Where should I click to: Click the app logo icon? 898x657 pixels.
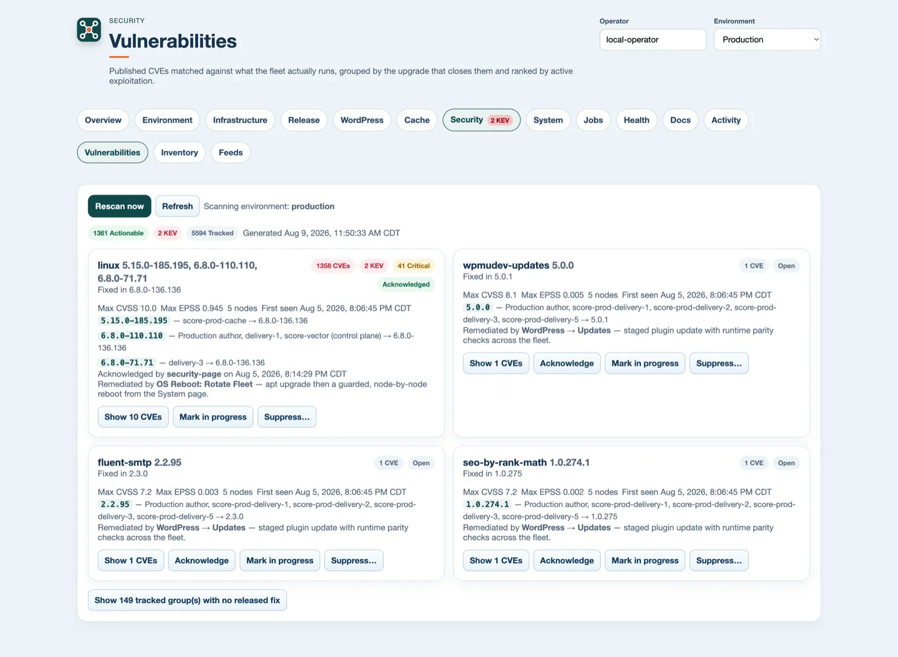[x=89, y=30]
